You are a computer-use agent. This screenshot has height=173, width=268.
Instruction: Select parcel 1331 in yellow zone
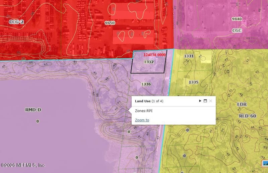189,56
